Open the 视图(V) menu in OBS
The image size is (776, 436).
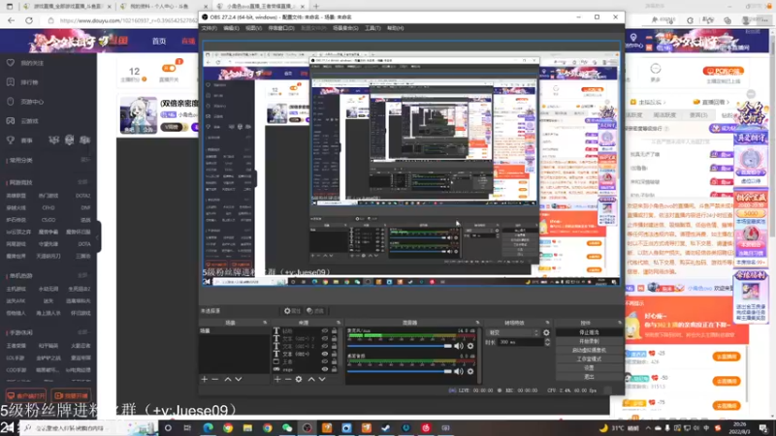[253, 28]
